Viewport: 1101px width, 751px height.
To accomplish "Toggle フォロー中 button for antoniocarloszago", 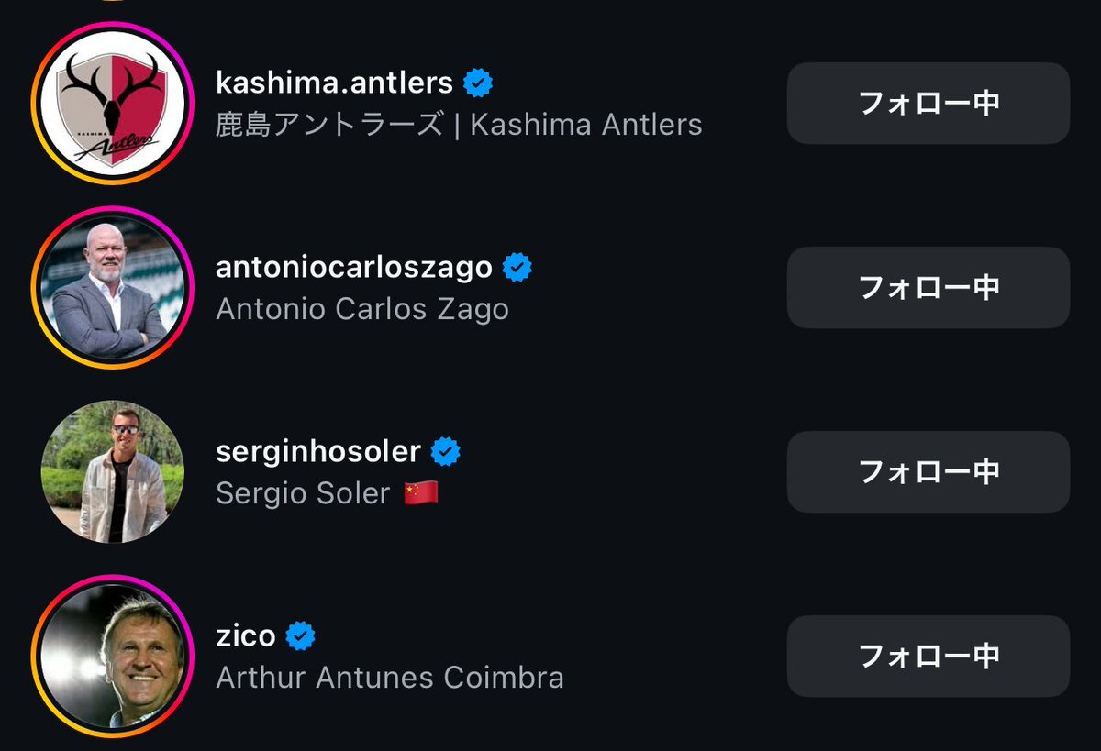I will click(929, 287).
